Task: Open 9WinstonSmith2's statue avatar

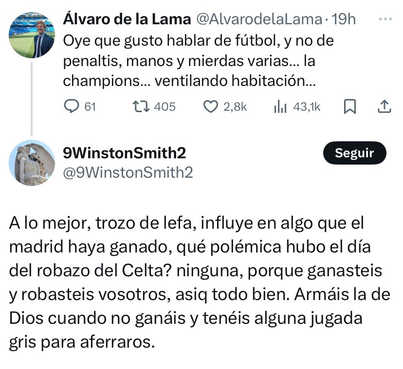Action: 32,163
